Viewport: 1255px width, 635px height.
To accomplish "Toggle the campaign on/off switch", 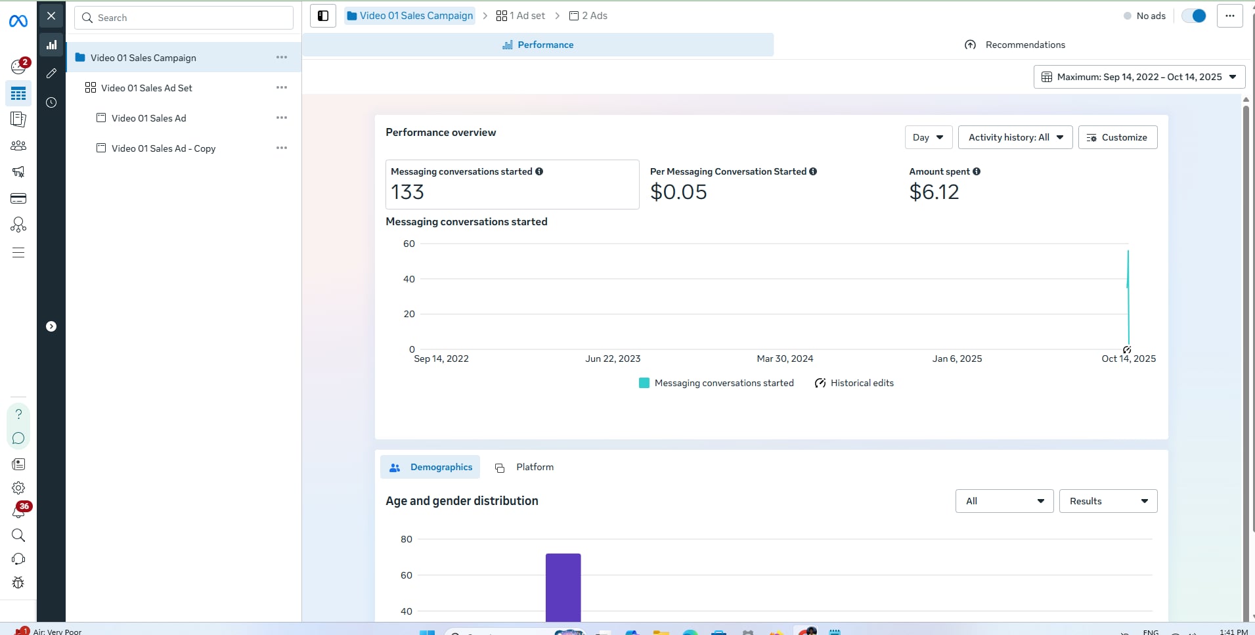I will 1193,16.
